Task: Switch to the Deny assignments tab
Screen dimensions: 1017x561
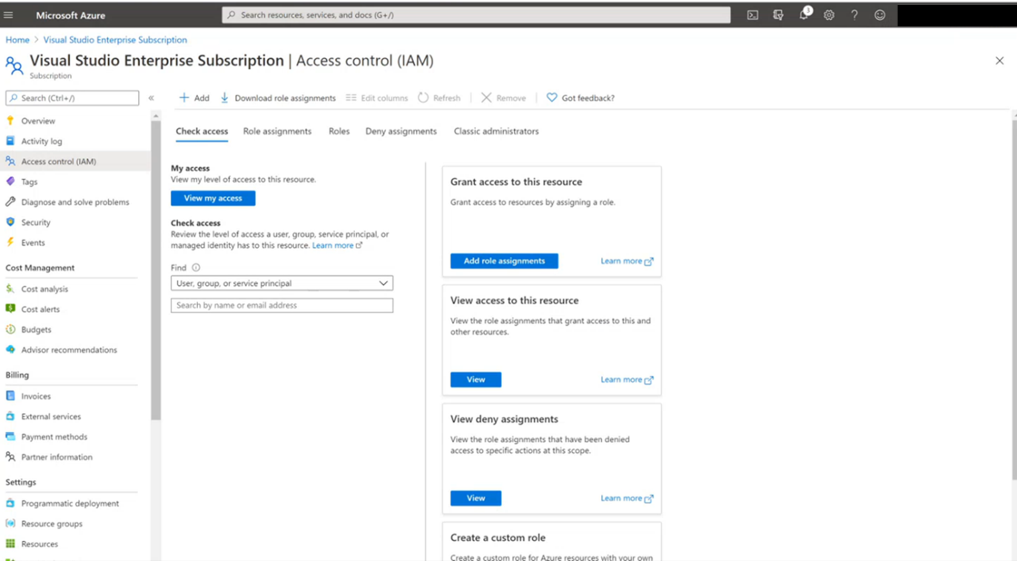Action: click(401, 130)
